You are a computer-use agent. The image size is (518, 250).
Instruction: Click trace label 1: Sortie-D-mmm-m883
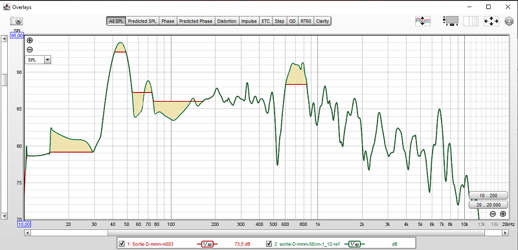pyautogui.click(x=150, y=244)
